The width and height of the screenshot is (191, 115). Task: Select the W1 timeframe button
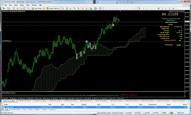[x=131, y=8]
